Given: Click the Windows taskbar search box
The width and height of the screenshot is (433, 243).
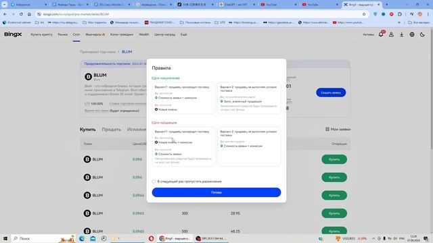Looking at the screenshot, I should tap(43, 238).
